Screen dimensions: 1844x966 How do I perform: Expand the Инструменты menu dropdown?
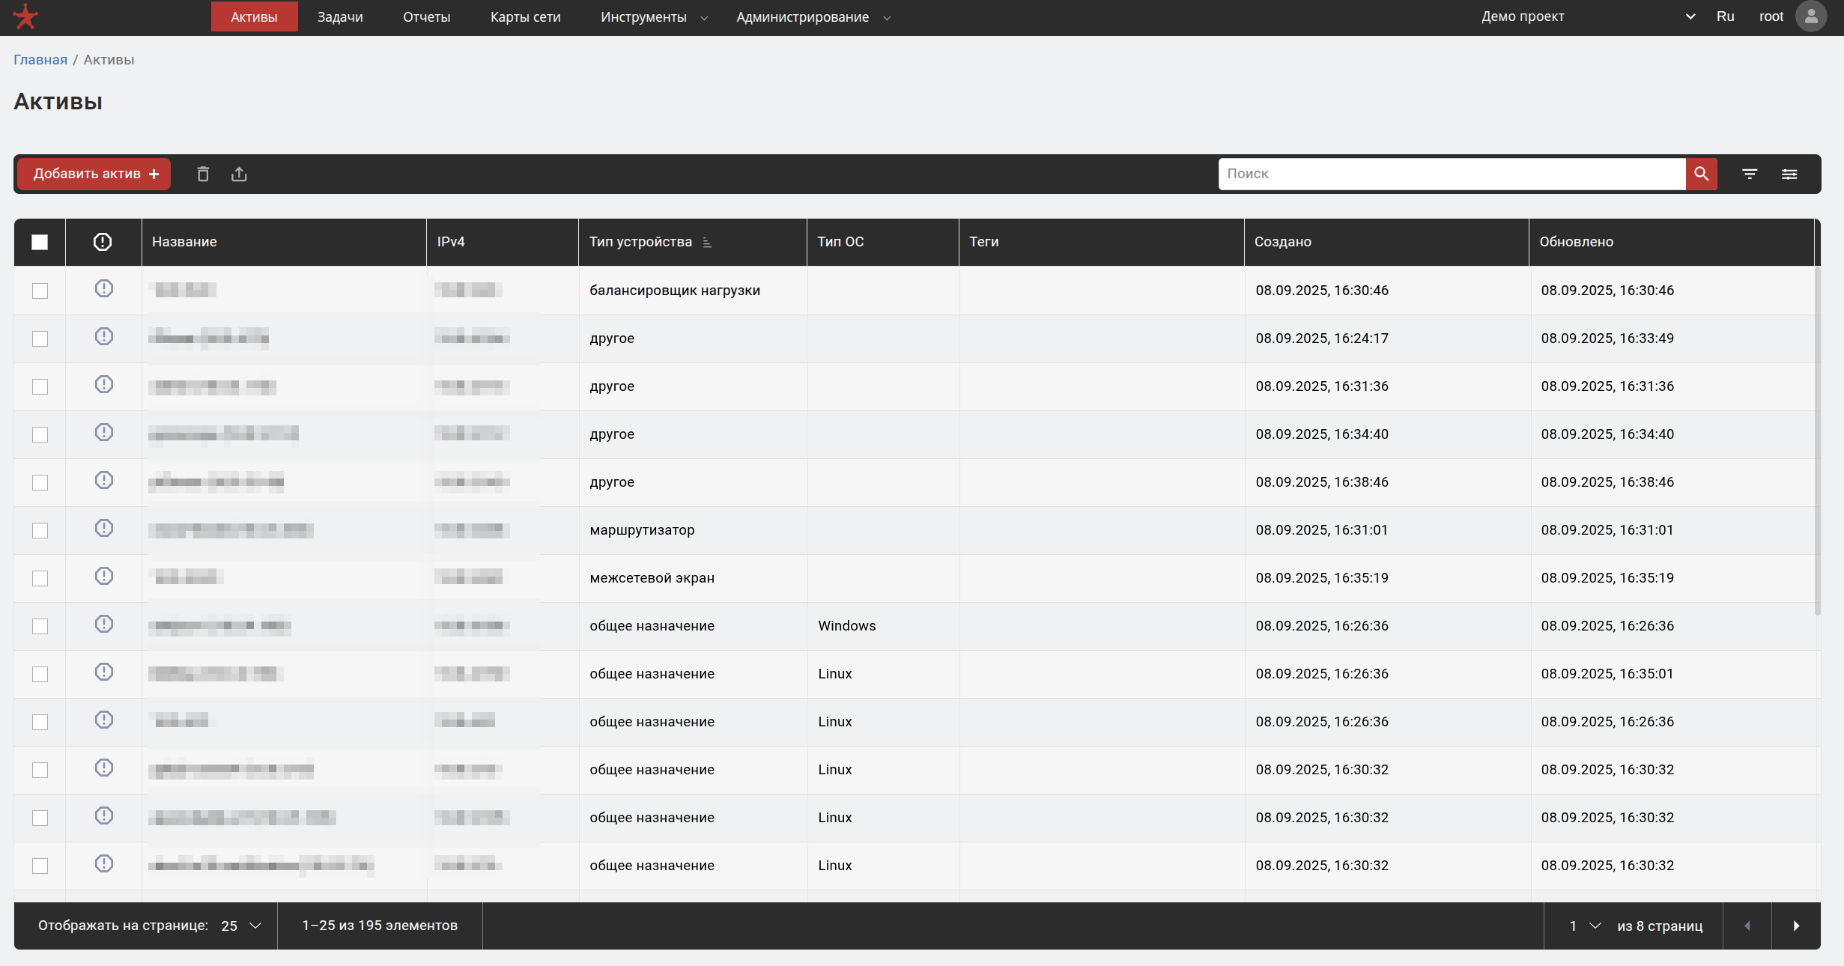coord(654,17)
